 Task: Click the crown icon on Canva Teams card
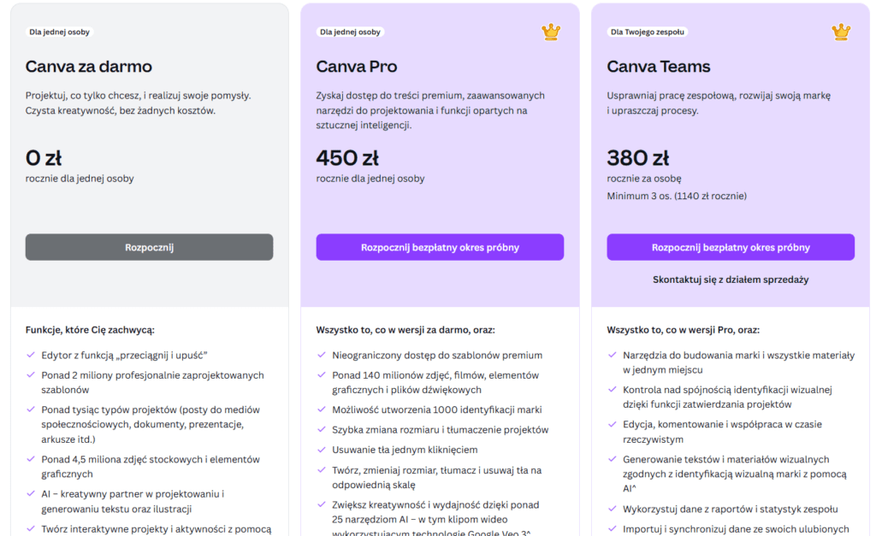[x=842, y=32]
